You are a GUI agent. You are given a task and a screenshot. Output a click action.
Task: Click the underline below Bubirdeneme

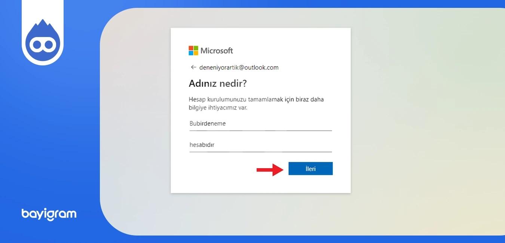pyautogui.click(x=260, y=130)
